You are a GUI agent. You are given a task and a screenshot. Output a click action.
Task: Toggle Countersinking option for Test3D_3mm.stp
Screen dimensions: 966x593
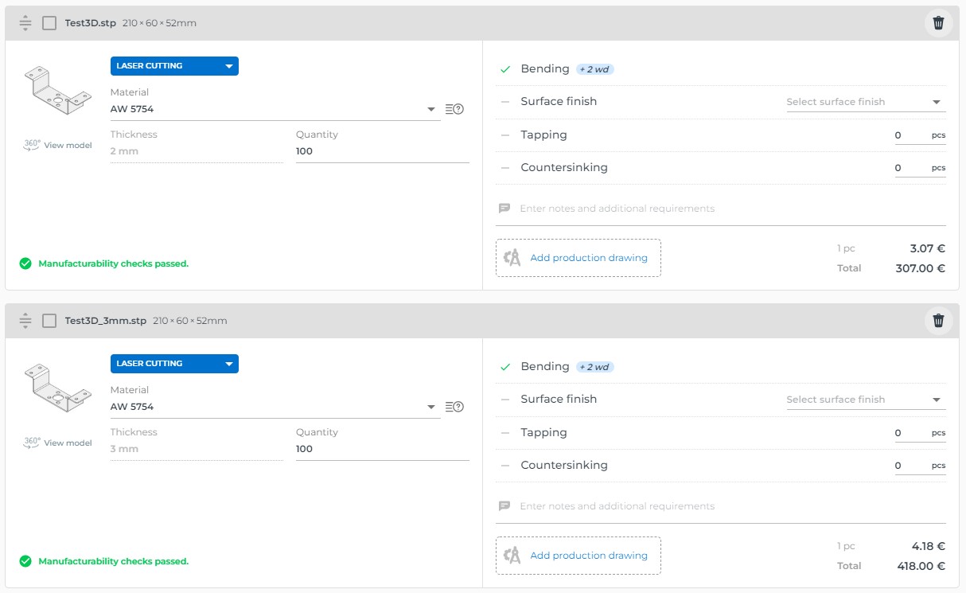(504, 466)
